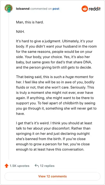Click the italicized word "huge"

(70, 77)
